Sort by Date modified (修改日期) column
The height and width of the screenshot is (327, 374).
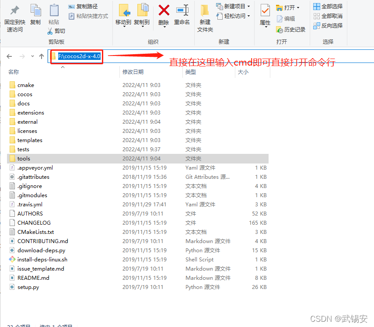click(x=133, y=72)
